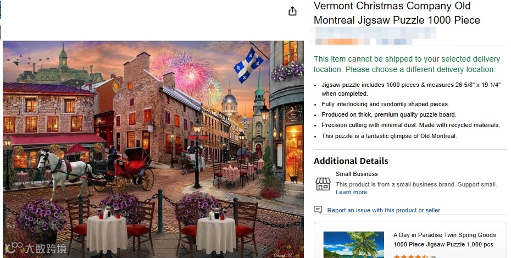Screen dimensions: 511x258
Task: Click the blurred brand link below the title
Action: 374,36
